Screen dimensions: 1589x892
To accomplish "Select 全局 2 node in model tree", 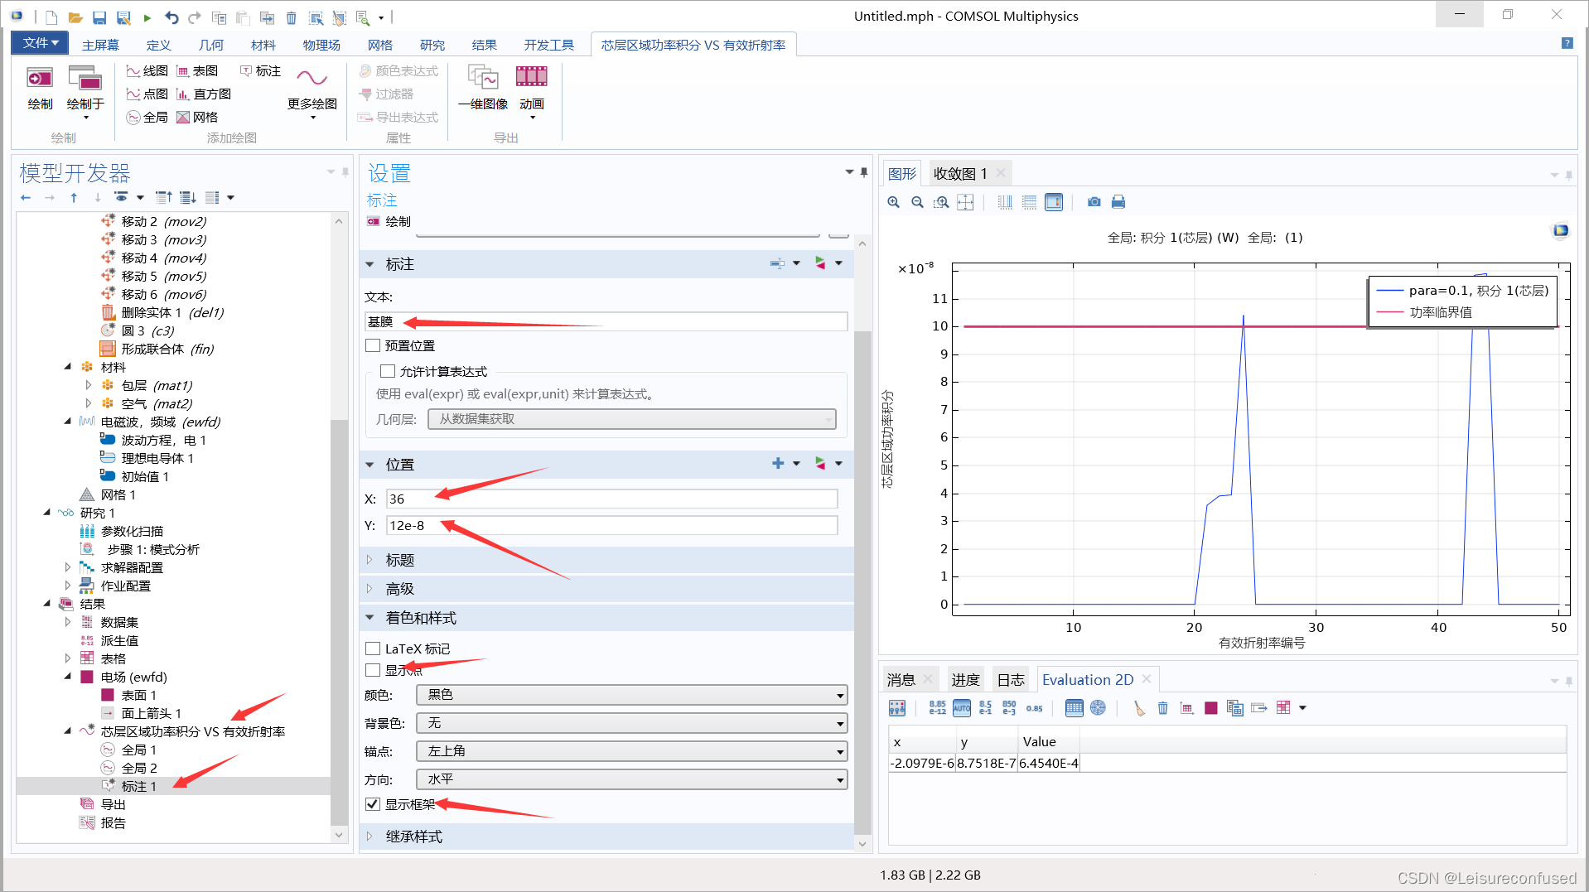I will (x=138, y=768).
